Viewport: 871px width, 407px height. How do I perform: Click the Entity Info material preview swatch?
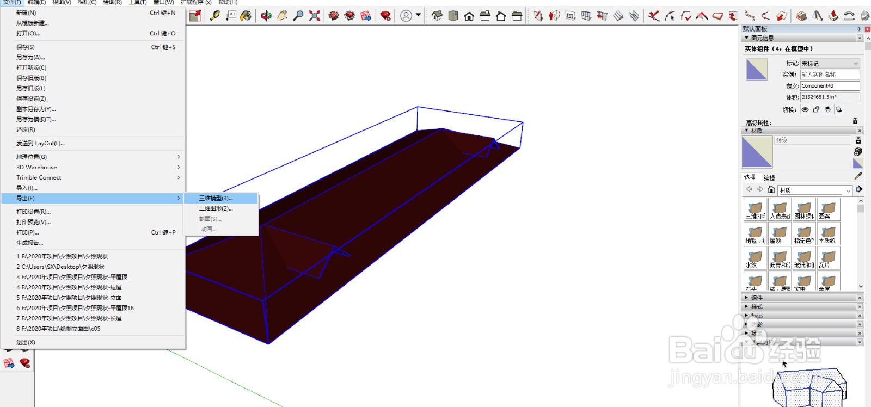pos(757,69)
